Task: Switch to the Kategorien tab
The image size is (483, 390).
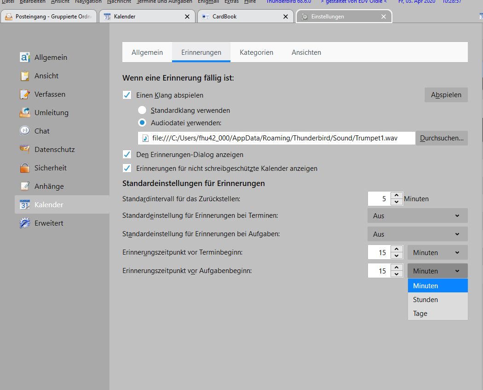Action: pyautogui.click(x=256, y=52)
